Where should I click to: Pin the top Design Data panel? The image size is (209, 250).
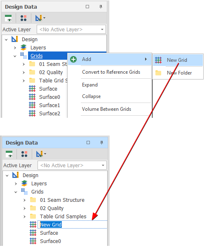(101, 7)
